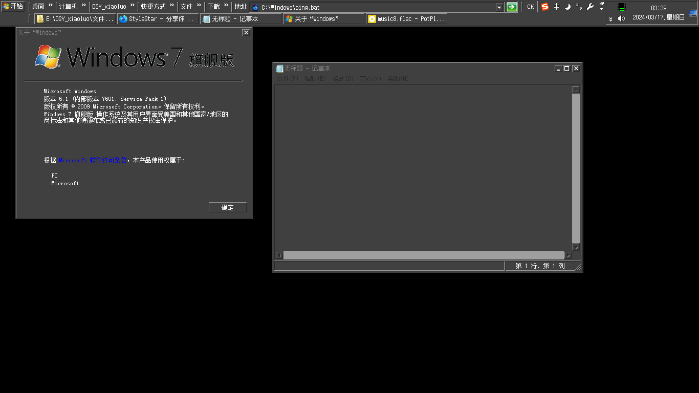Viewport: 699px width, 393px height.
Task: Click inside the Notepad text area
Action: pyautogui.click(x=423, y=168)
